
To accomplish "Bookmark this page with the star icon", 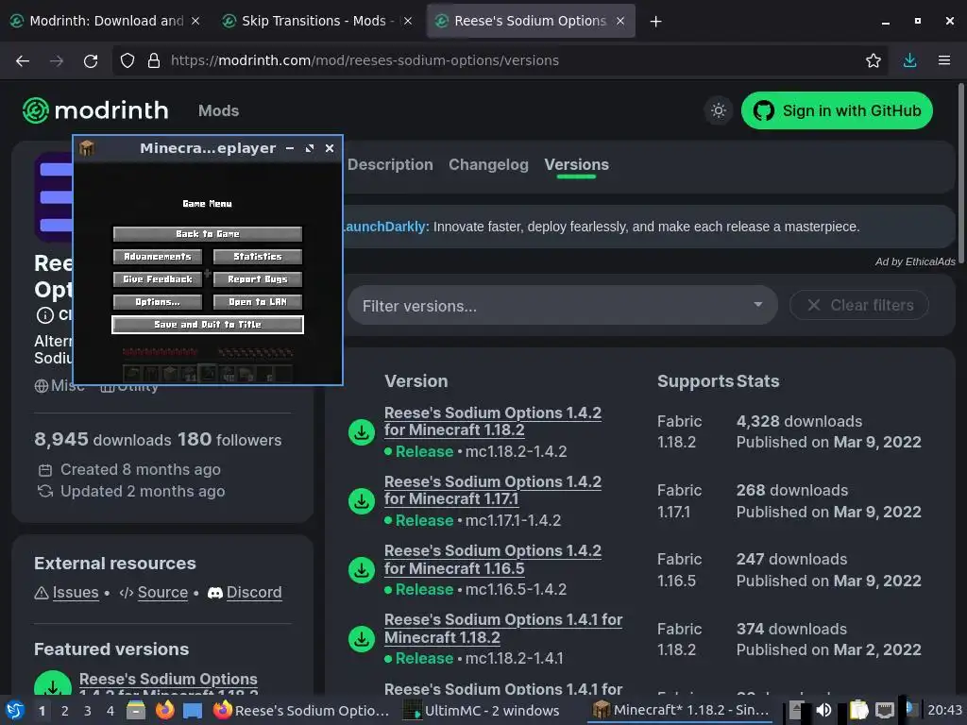I will tap(873, 60).
